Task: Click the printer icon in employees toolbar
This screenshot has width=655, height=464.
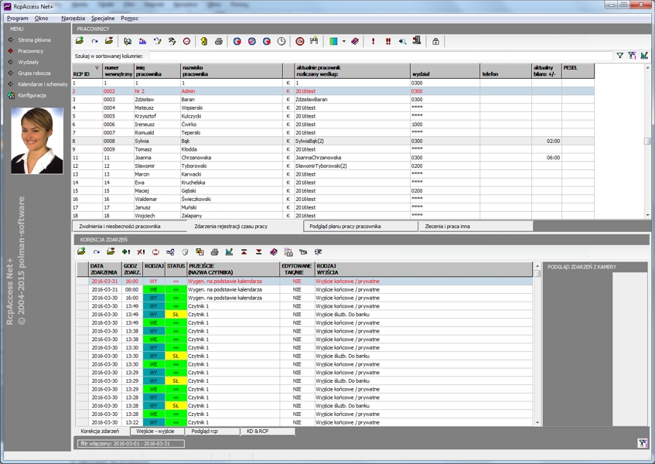Action: click(x=218, y=42)
